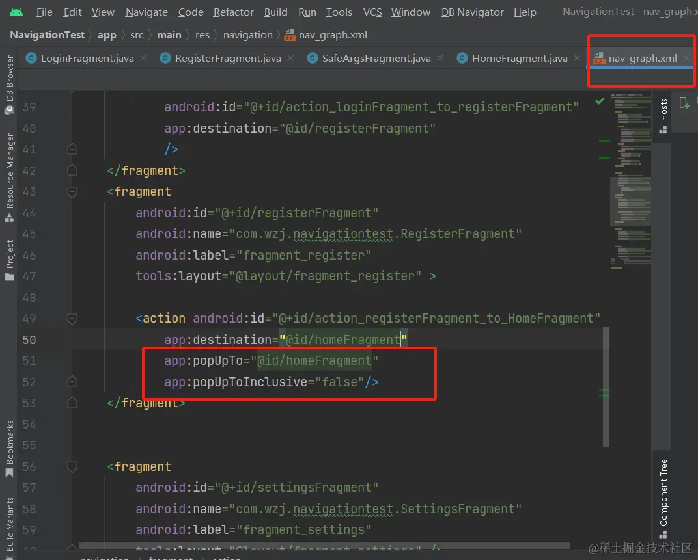Open the DB Browser tool window

point(9,84)
